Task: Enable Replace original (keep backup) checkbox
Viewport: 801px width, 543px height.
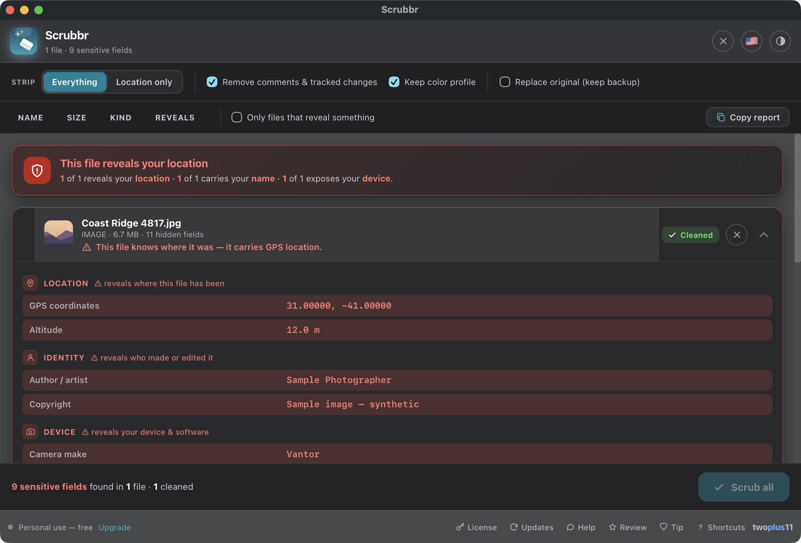Action: click(505, 82)
